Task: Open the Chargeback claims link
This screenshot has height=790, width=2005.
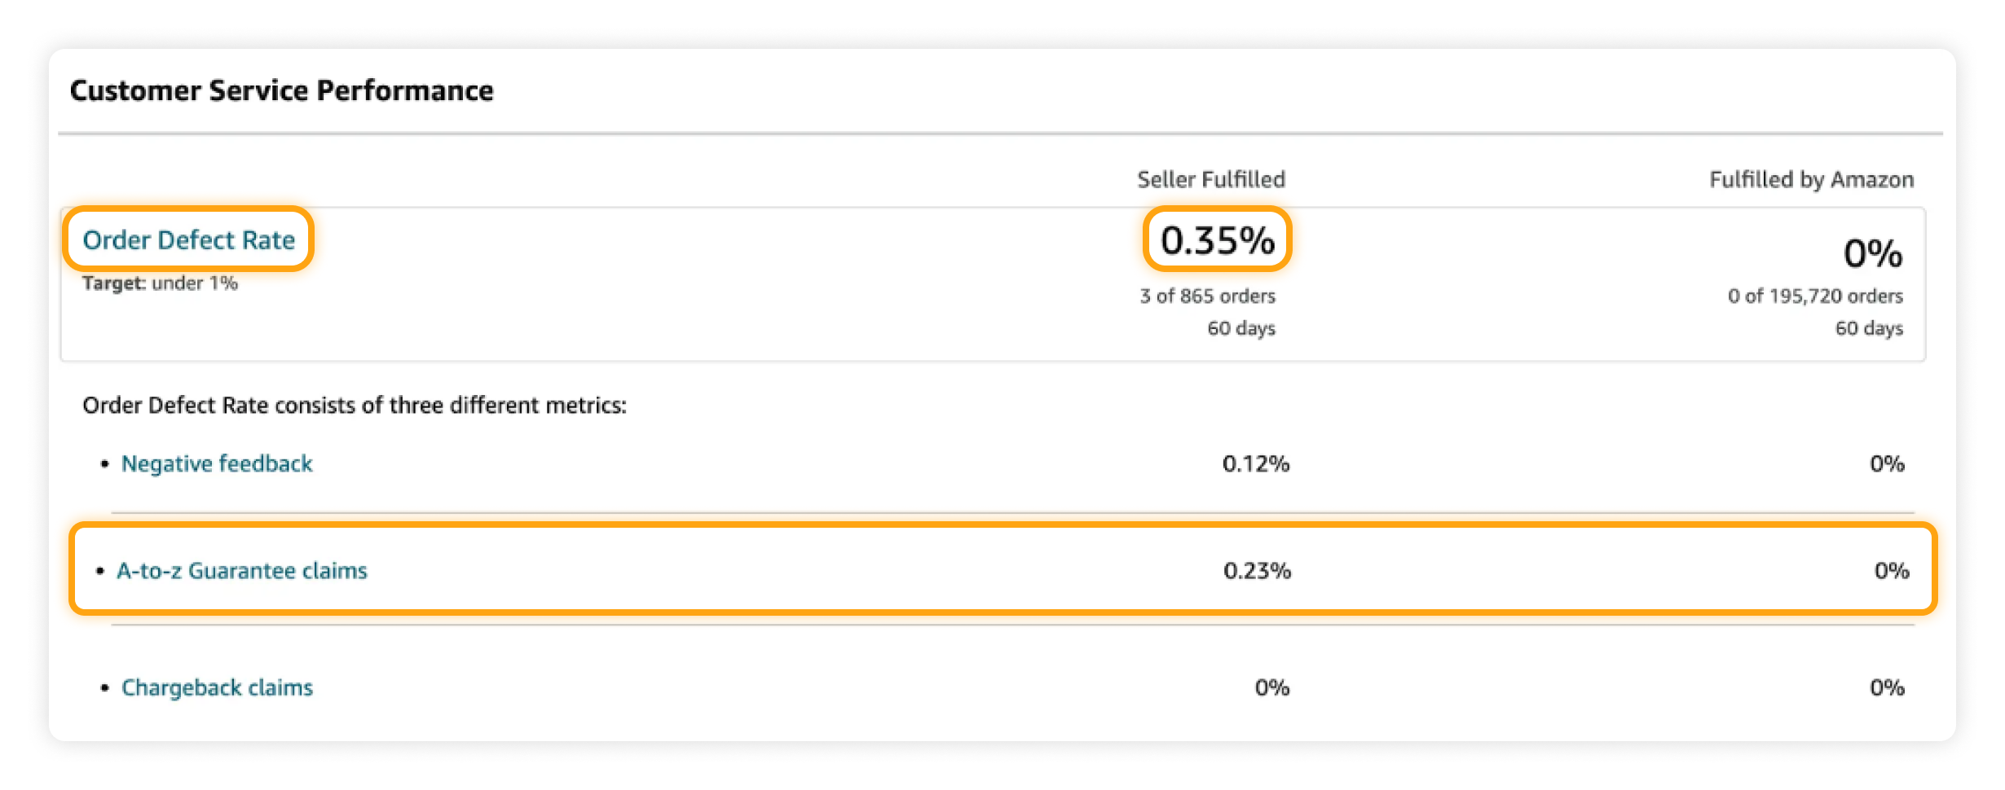Action: tap(217, 688)
